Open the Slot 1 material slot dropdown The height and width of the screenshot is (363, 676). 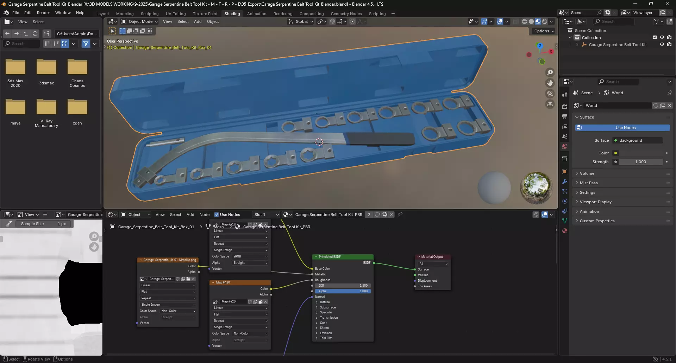(x=266, y=215)
